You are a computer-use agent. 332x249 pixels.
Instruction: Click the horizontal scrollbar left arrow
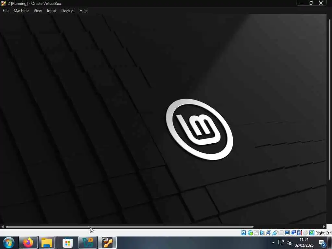pyautogui.click(x=2, y=227)
